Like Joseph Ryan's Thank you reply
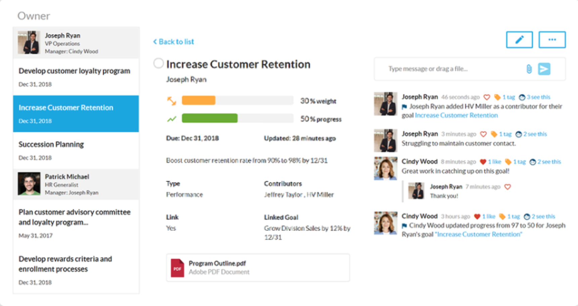 (508, 186)
